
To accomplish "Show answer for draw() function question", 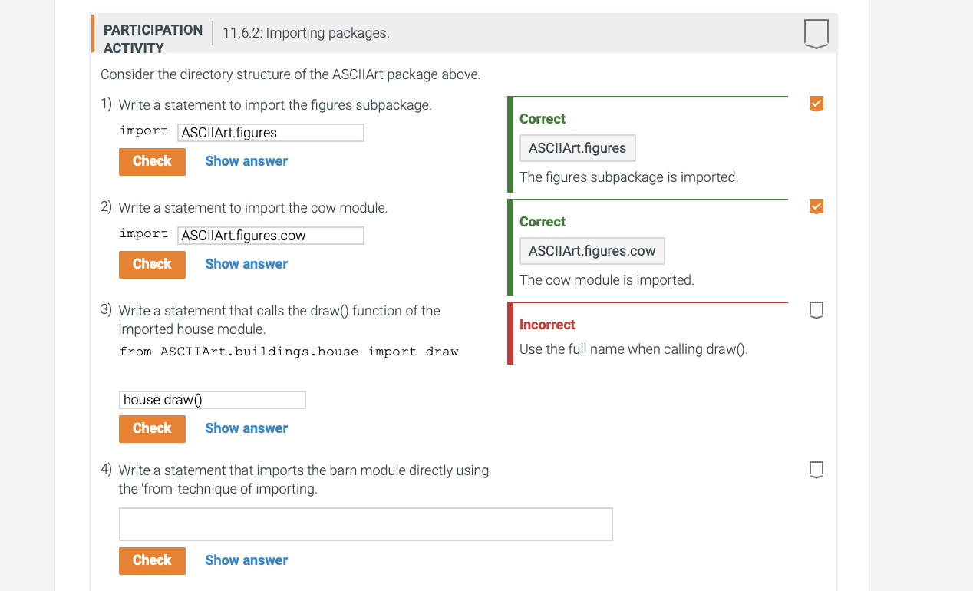I will [246, 428].
